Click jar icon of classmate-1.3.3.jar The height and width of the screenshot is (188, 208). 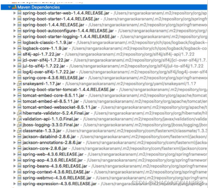point(19,131)
